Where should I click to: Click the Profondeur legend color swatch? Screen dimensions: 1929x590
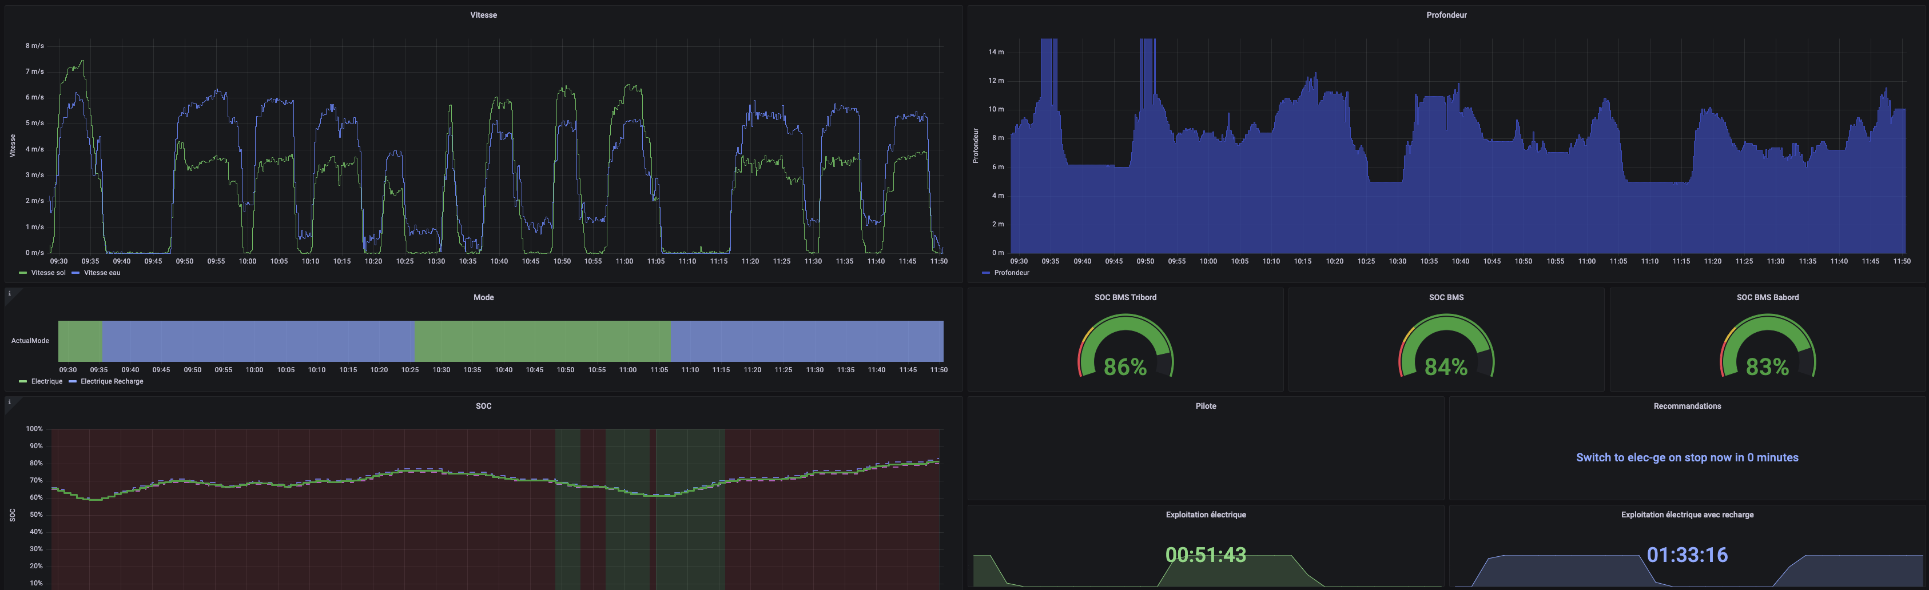[x=986, y=273]
